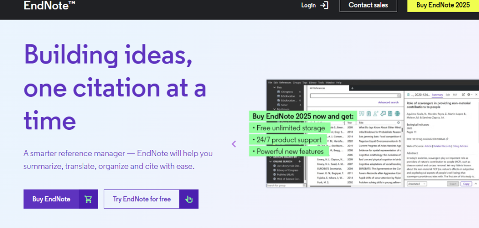Open File menu in EndNote screenshot
This screenshot has width=479, height=228.
click(x=270, y=83)
